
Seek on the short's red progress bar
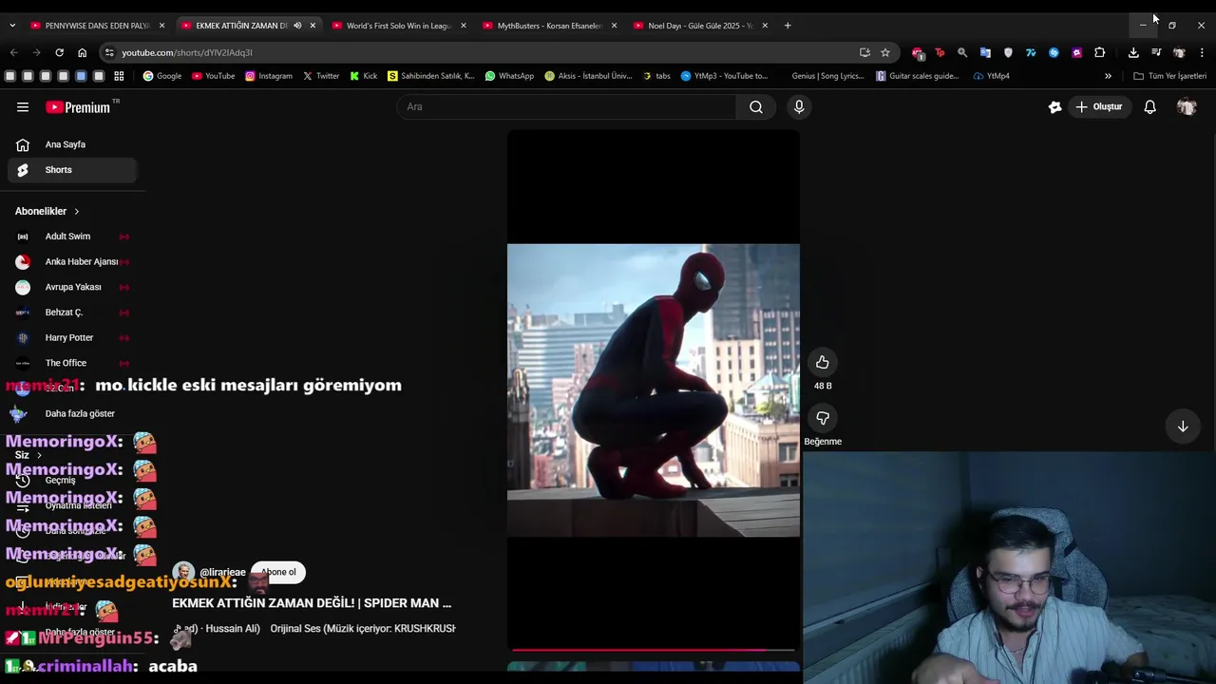tap(653, 651)
